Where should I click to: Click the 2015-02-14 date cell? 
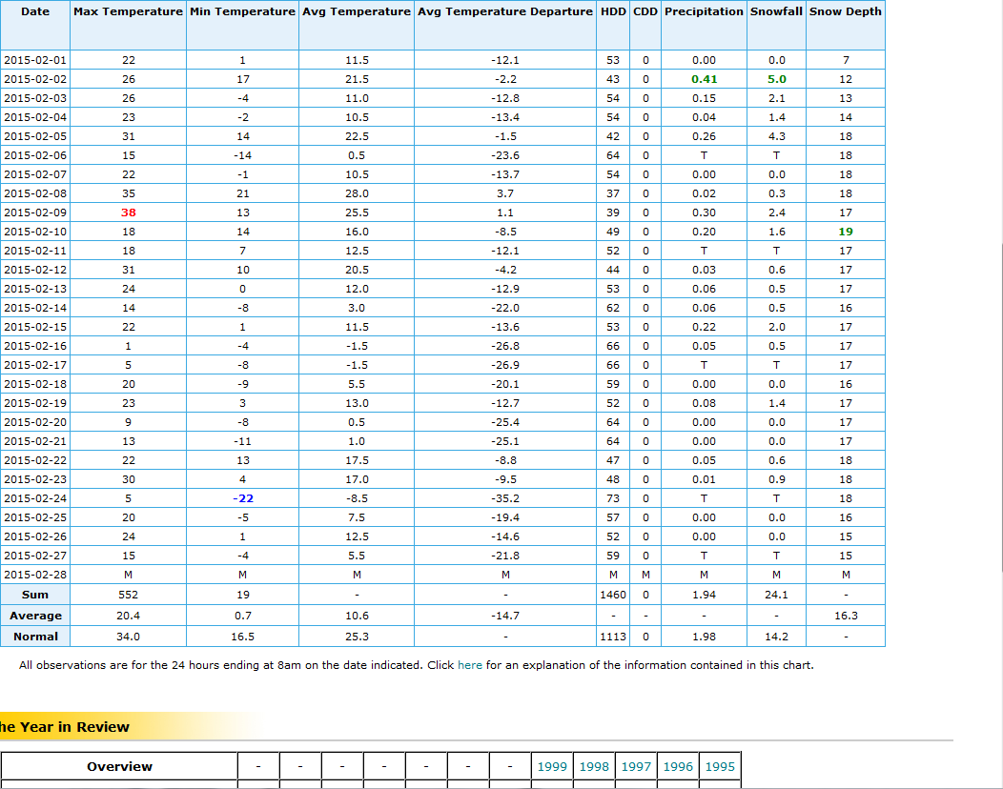pos(35,308)
